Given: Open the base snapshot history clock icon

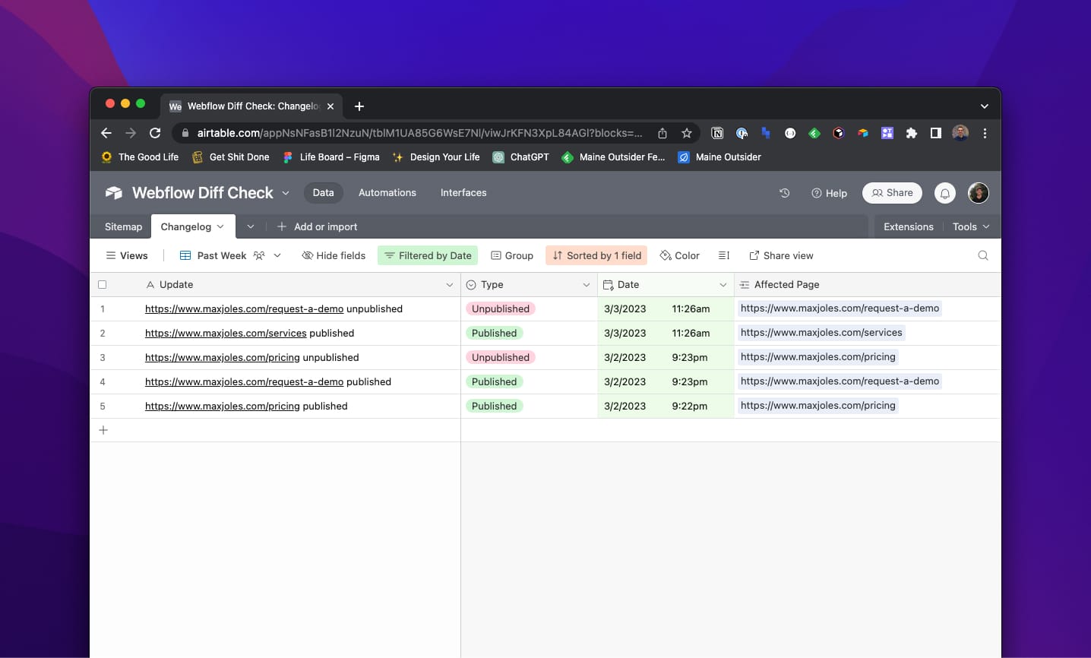Looking at the screenshot, I should pyautogui.click(x=784, y=193).
